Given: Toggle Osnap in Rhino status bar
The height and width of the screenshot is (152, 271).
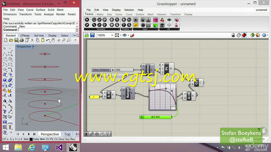Looking at the screenshot, I should pos(56,139).
